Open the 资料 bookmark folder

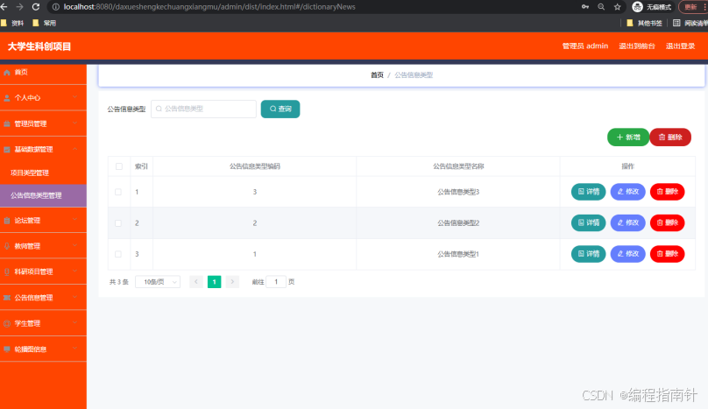tap(12, 23)
